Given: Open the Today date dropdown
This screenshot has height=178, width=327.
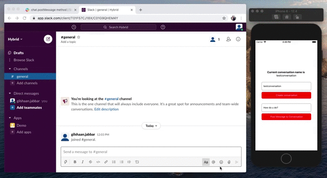Looking at the screenshot, I should [x=151, y=126].
